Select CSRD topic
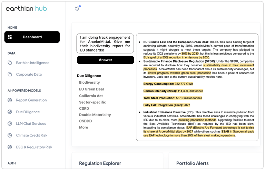The width and height of the screenshot is (265, 170). (x=84, y=108)
